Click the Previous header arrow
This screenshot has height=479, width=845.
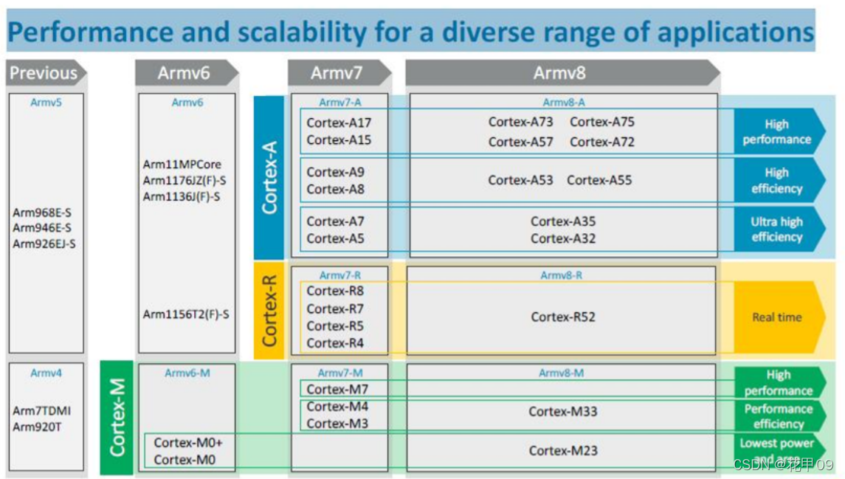point(46,73)
